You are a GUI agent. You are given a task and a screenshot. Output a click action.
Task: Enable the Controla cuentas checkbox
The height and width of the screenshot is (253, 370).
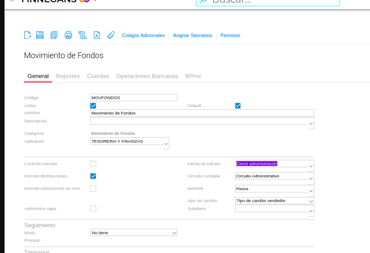93,164
